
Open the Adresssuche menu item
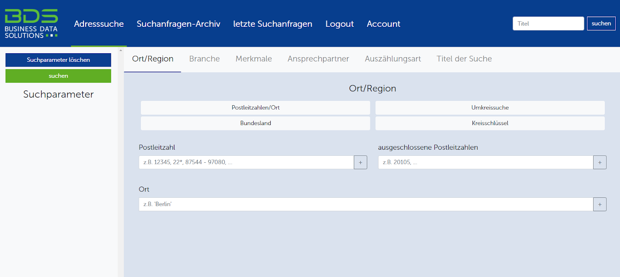[99, 24]
